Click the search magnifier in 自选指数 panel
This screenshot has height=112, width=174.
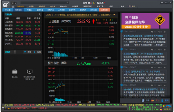click(40, 15)
